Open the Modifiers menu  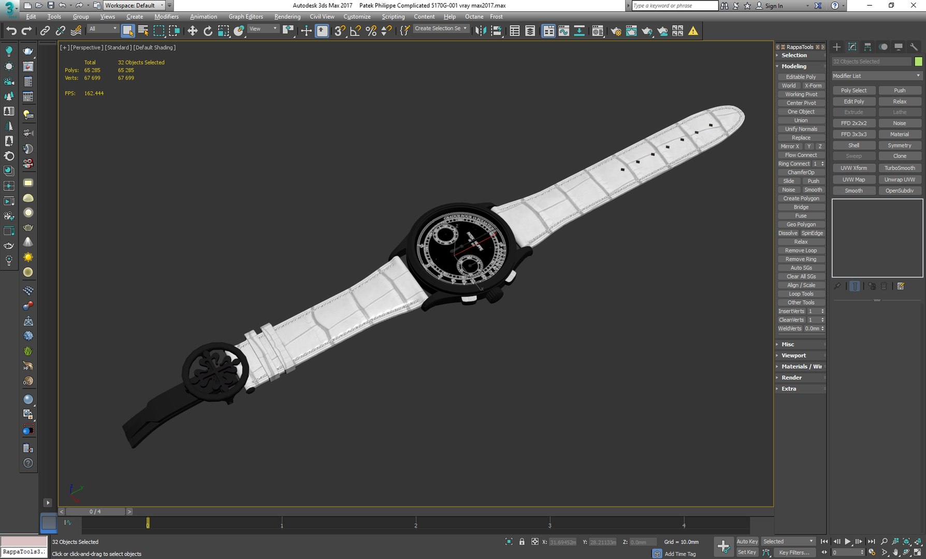point(166,17)
